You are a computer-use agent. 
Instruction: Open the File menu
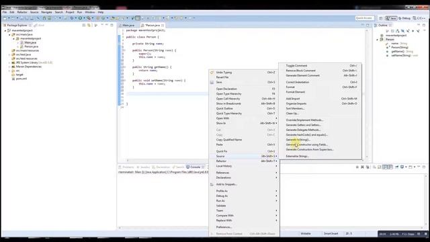coord(5,12)
